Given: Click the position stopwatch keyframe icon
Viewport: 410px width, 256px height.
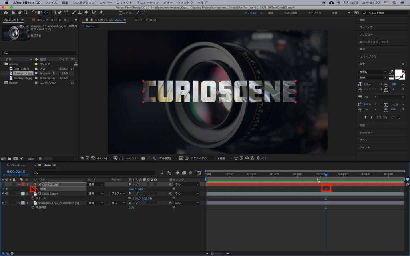Looking at the screenshot, I should click(33, 189).
